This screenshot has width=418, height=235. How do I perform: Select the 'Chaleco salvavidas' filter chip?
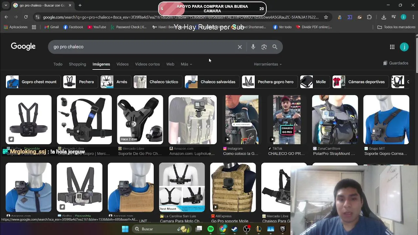[212, 82]
